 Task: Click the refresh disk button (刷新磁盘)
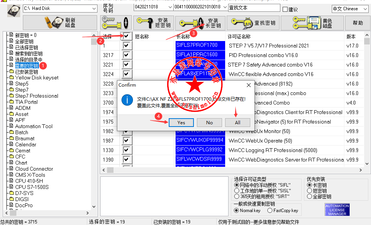click(60, 23)
